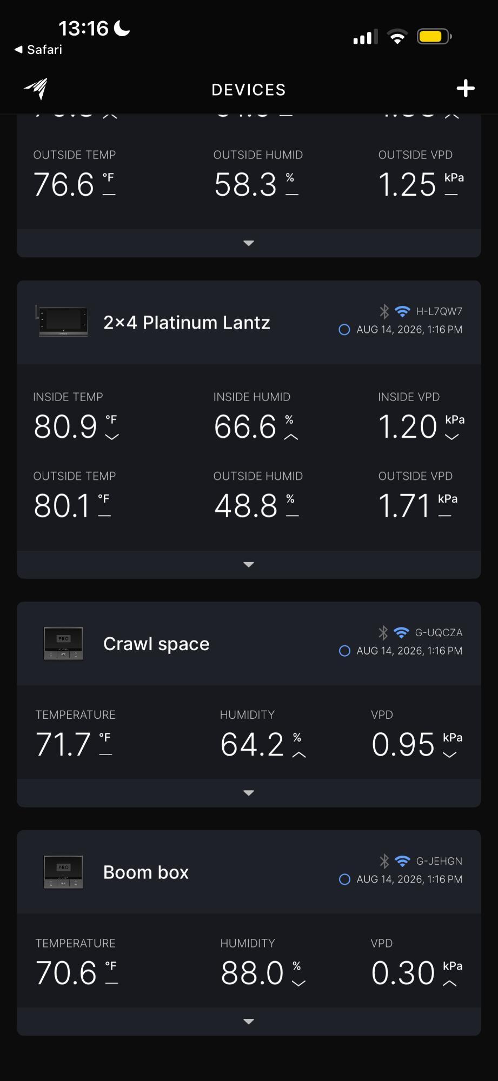This screenshot has height=1081, width=498.
Task: Select the status circle for Boom box
Action: point(344,879)
